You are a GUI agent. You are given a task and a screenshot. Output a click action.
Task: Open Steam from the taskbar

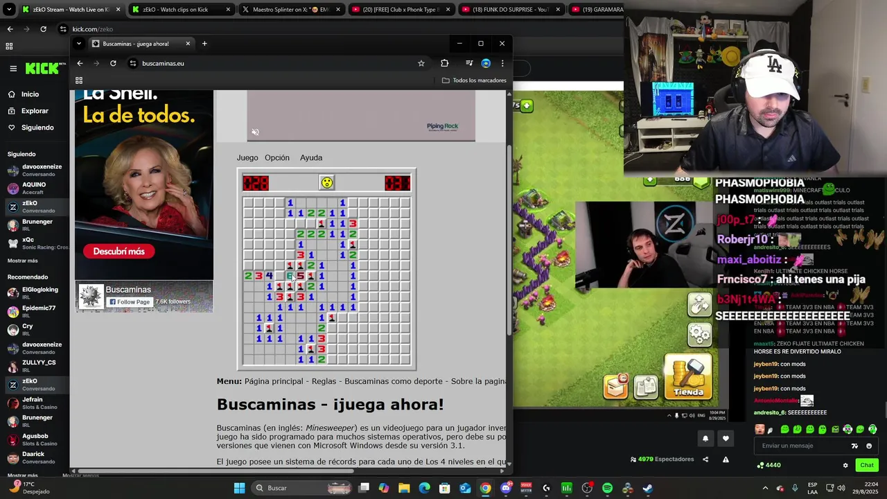647,488
